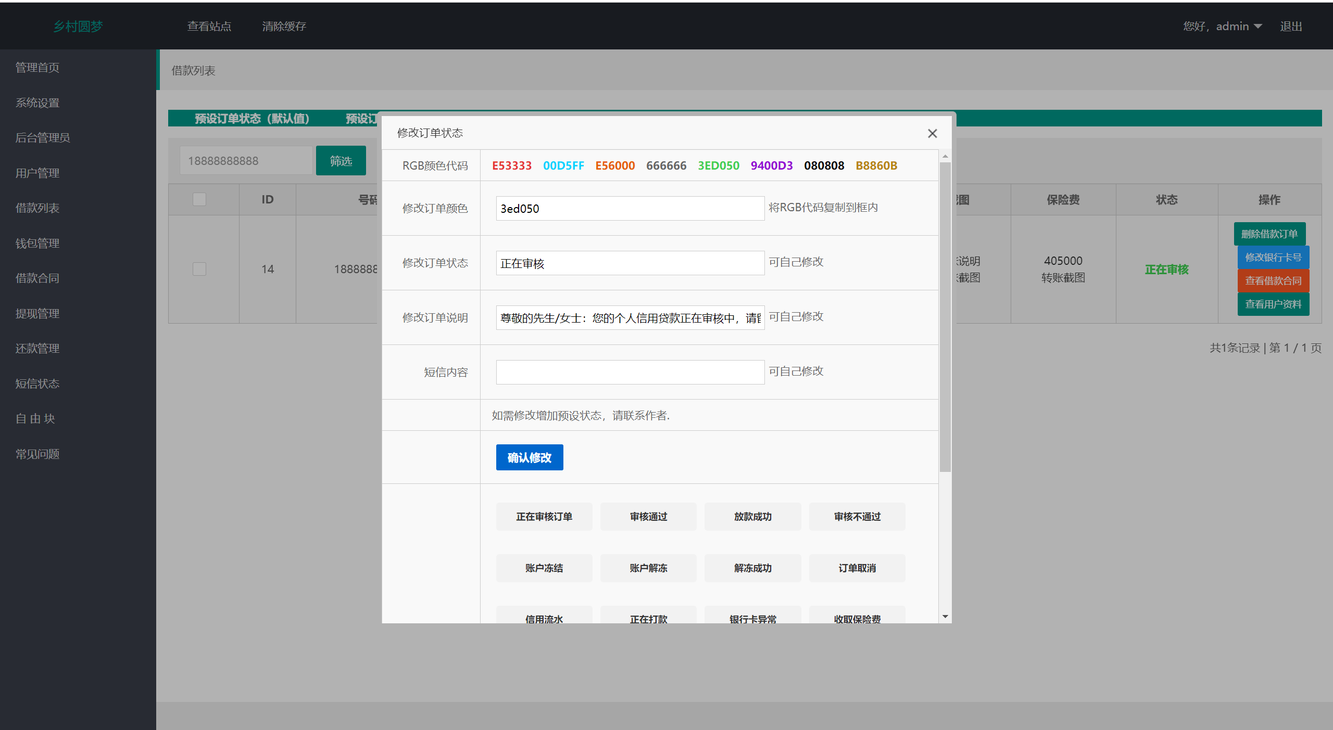Log out via the 退出 link
Screen dimensions: 1333x730
click(x=1291, y=26)
